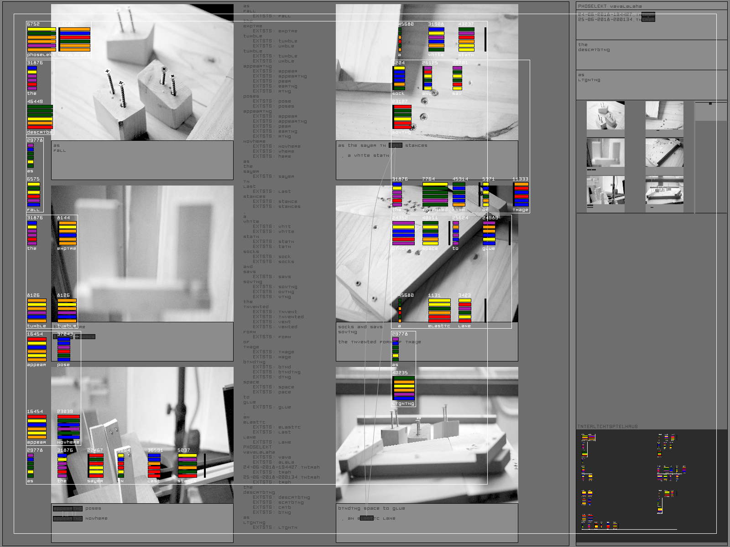Click the 'empire' word block 8144
730x547 pixels.
coord(67,233)
